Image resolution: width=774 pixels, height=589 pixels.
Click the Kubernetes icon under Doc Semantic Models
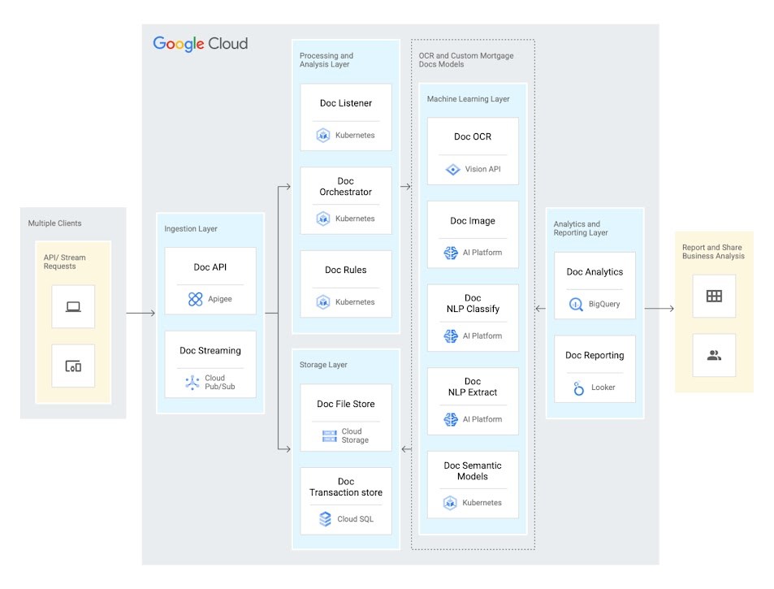[452, 503]
